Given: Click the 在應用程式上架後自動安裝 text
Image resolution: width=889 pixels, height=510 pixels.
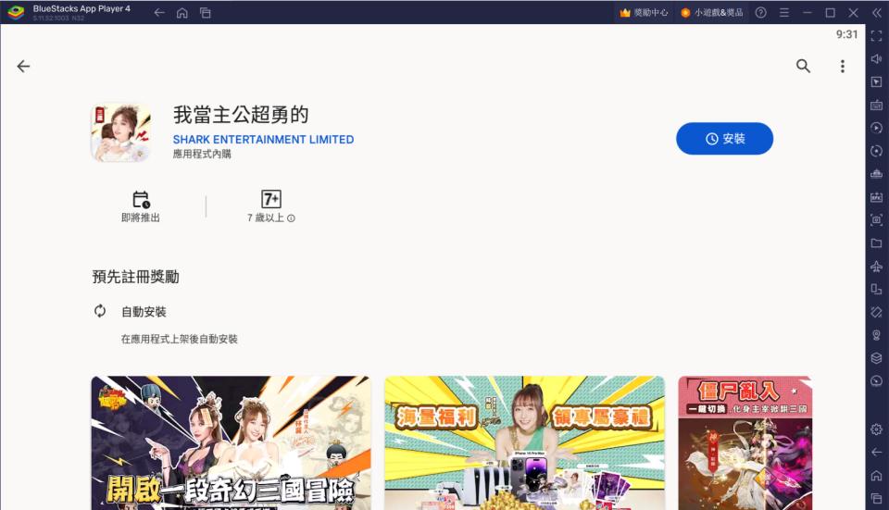Looking at the screenshot, I should pos(179,339).
